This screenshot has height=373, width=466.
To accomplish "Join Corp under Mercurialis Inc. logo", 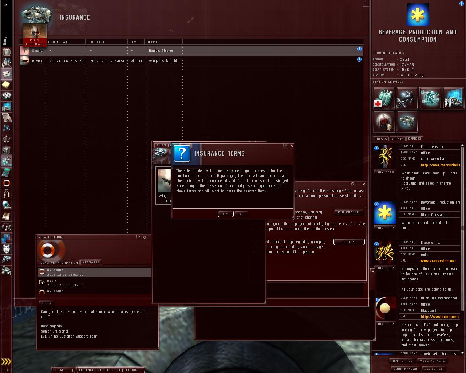I will tap(385, 172).
